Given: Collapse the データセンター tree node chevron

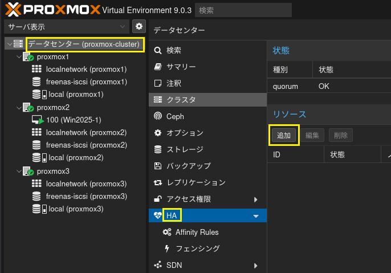Looking at the screenshot, I should (9, 44).
